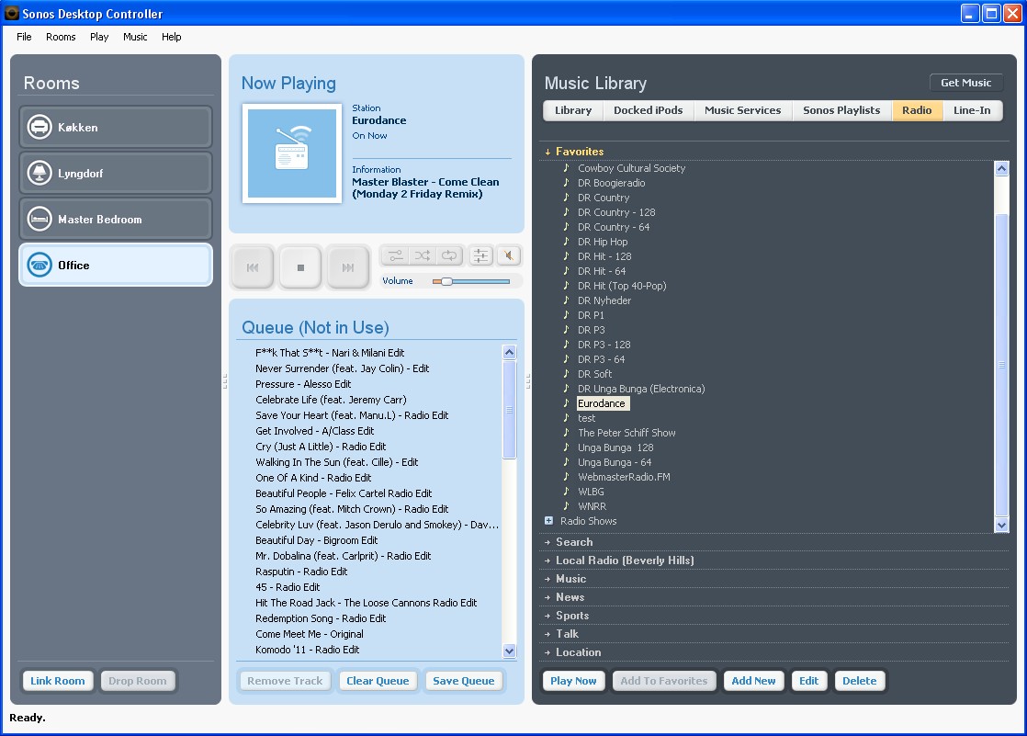1027x736 pixels.
Task: Stop playback with the stop button
Action: click(x=300, y=267)
